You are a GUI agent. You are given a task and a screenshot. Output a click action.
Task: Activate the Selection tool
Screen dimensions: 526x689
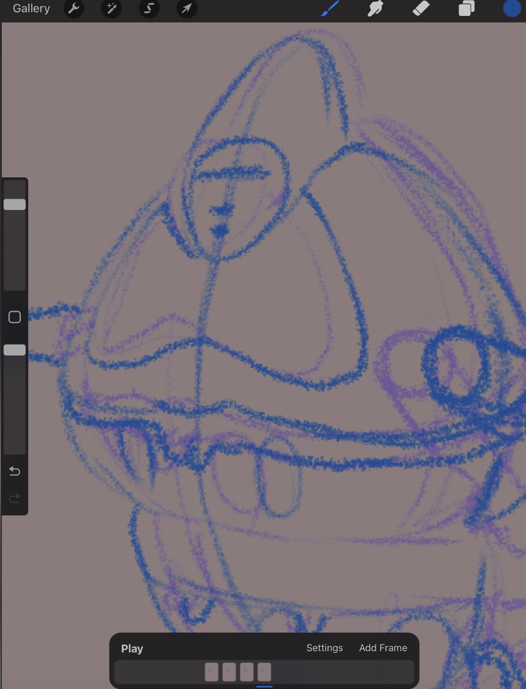tap(149, 9)
